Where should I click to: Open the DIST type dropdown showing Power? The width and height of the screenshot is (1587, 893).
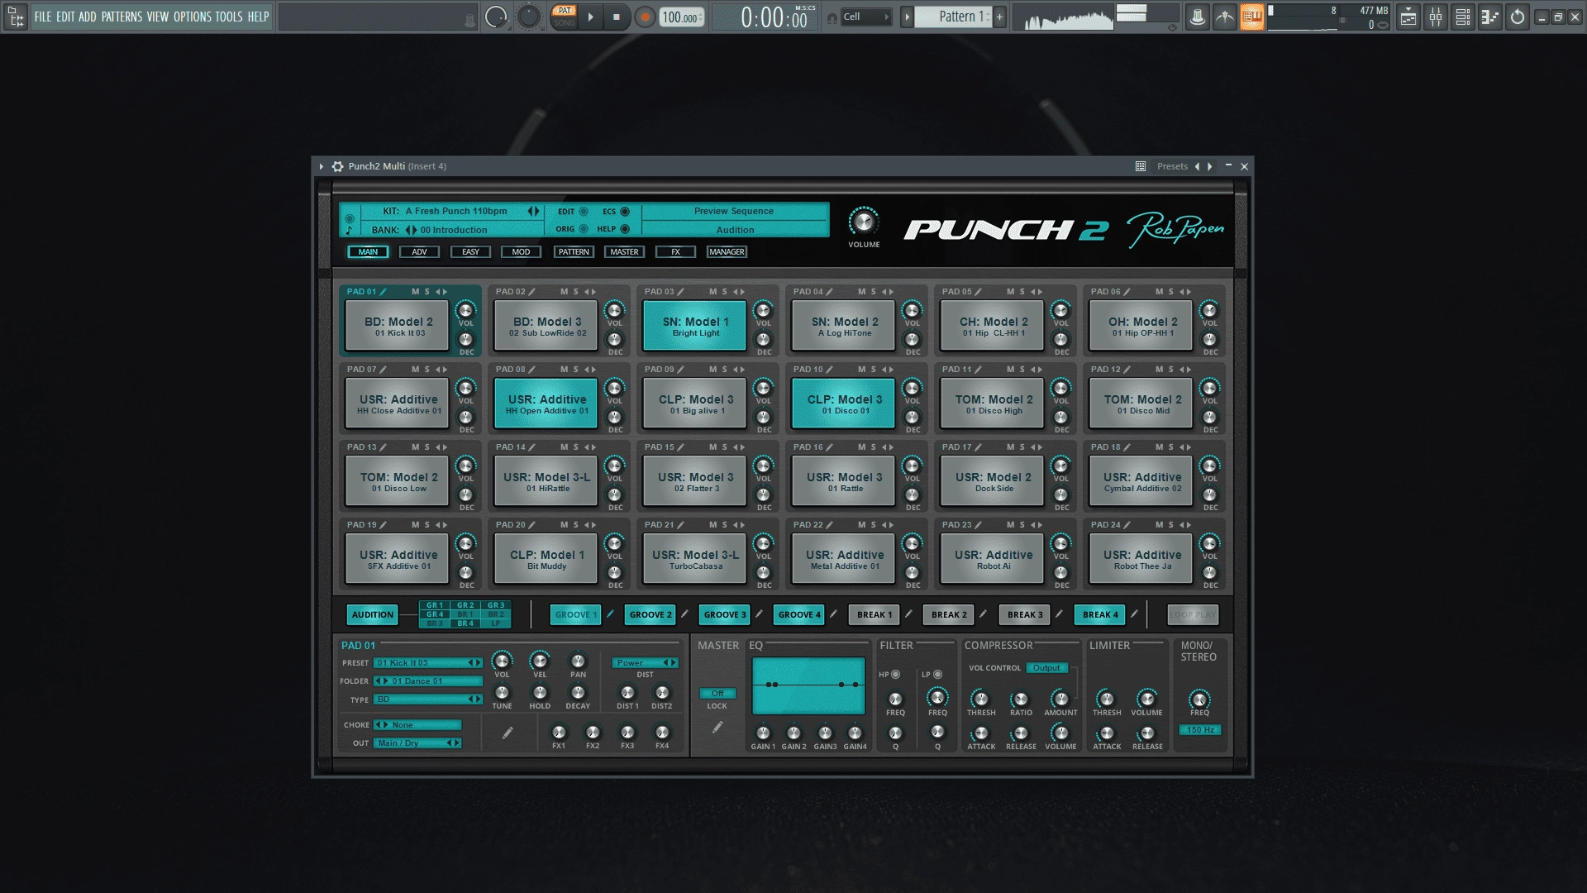click(x=645, y=663)
